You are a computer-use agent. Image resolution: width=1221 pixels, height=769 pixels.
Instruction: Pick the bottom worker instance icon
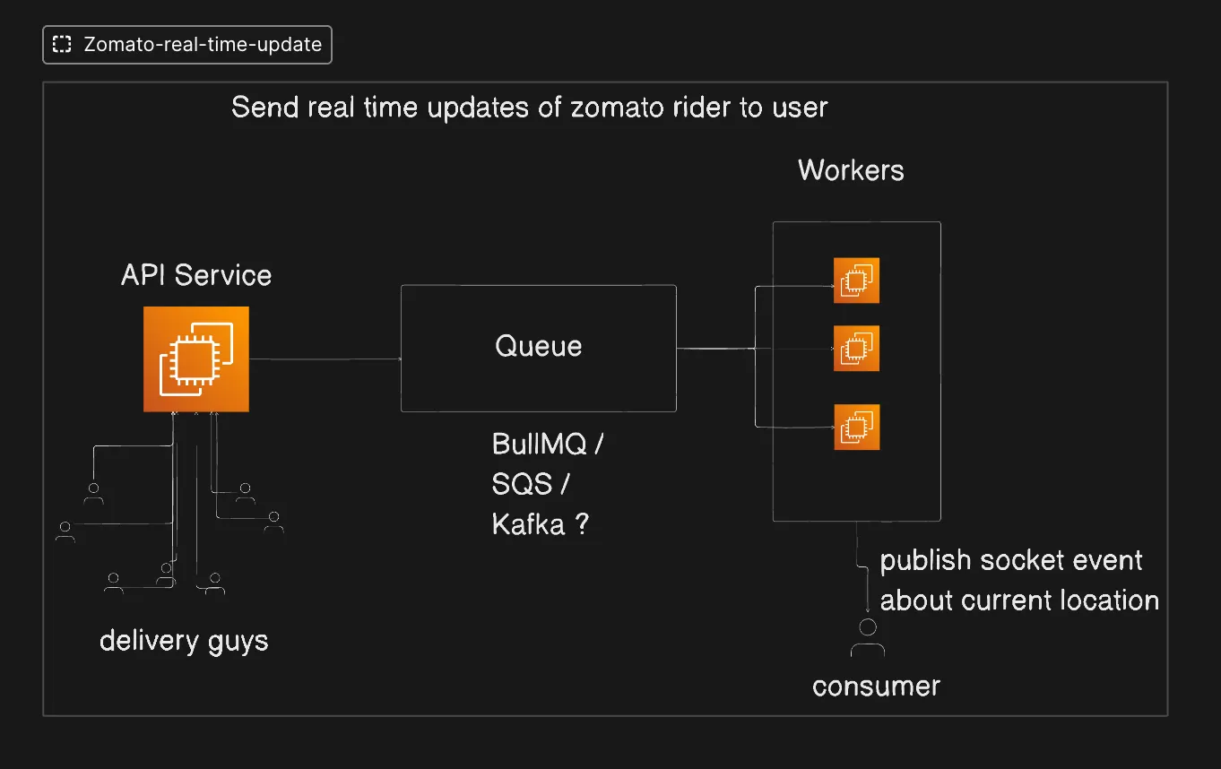(856, 427)
